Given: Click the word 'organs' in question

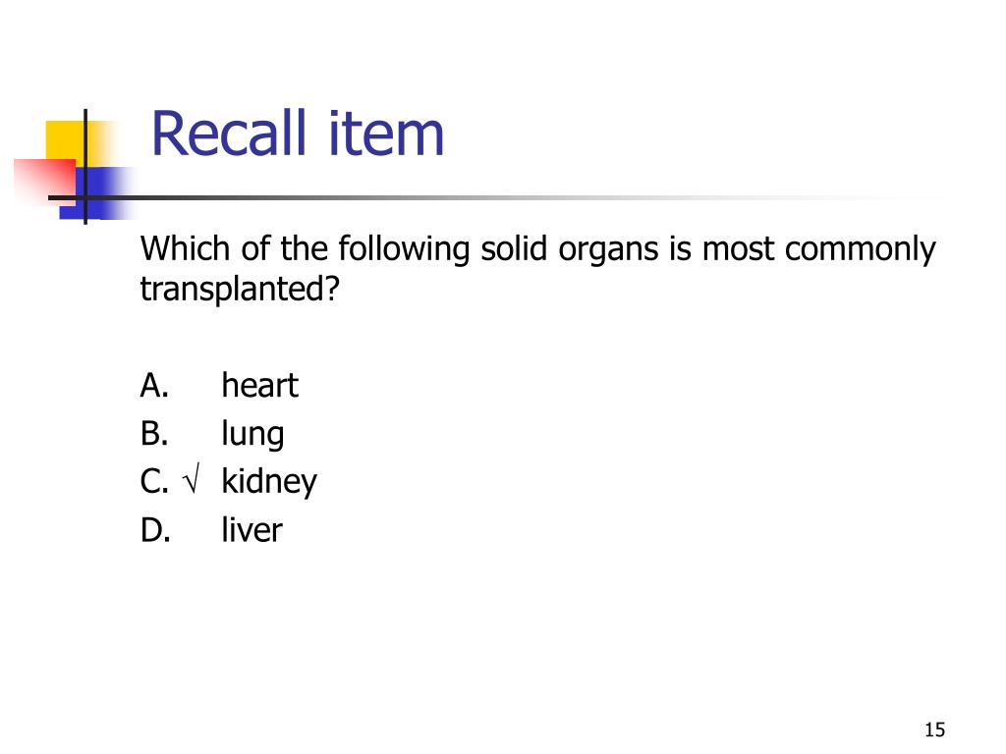Looking at the screenshot, I should [x=608, y=250].
